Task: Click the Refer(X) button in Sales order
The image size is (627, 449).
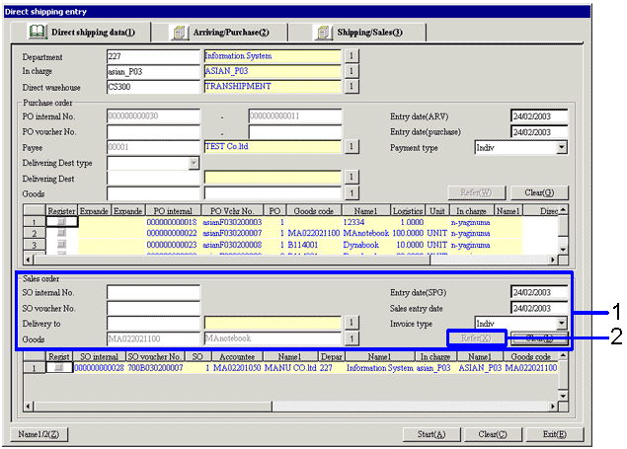Action: pos(476,338)
